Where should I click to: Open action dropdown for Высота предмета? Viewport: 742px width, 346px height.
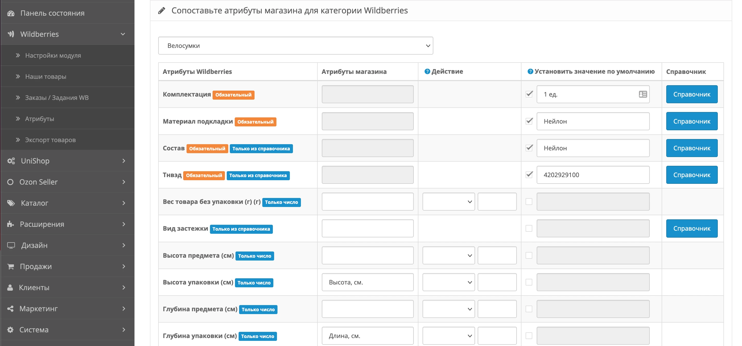pyautogui.click(x=449, y=255)
